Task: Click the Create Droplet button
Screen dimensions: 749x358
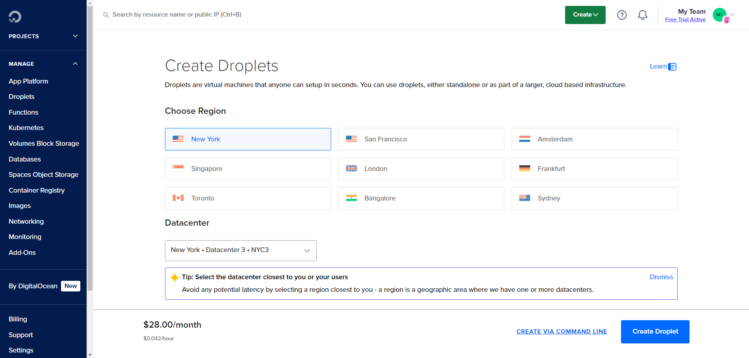Action: coord(655,332)
